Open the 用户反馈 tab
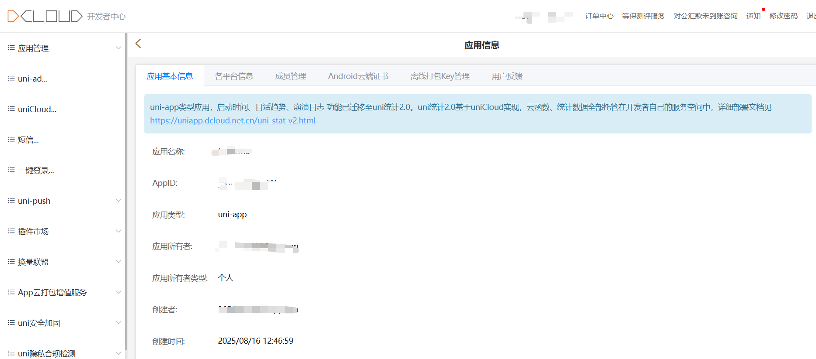 click(507, 76)
